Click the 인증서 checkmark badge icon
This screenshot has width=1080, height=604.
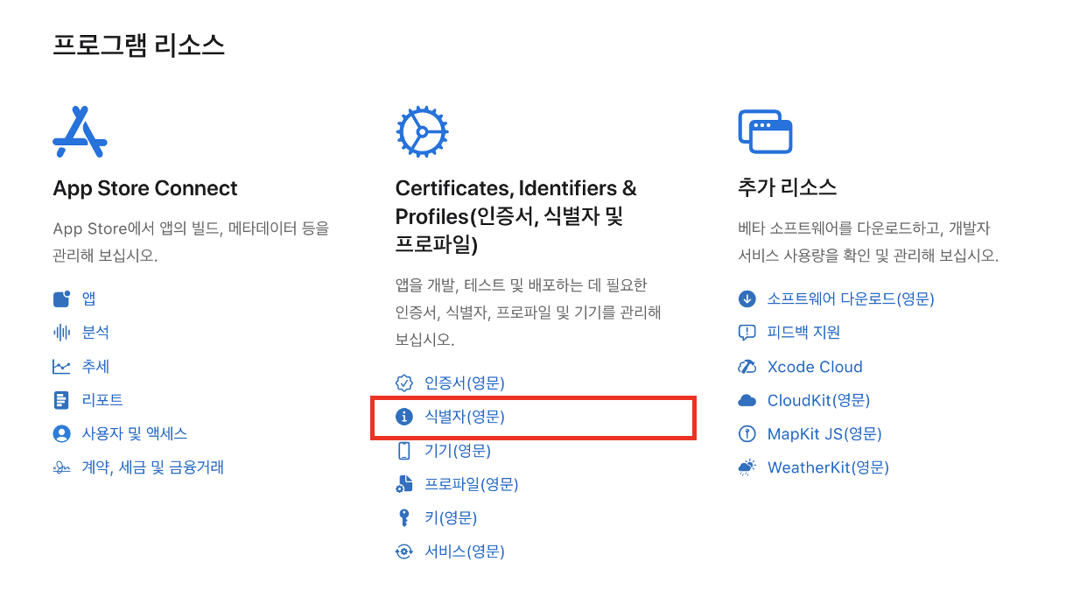point(404,383)
